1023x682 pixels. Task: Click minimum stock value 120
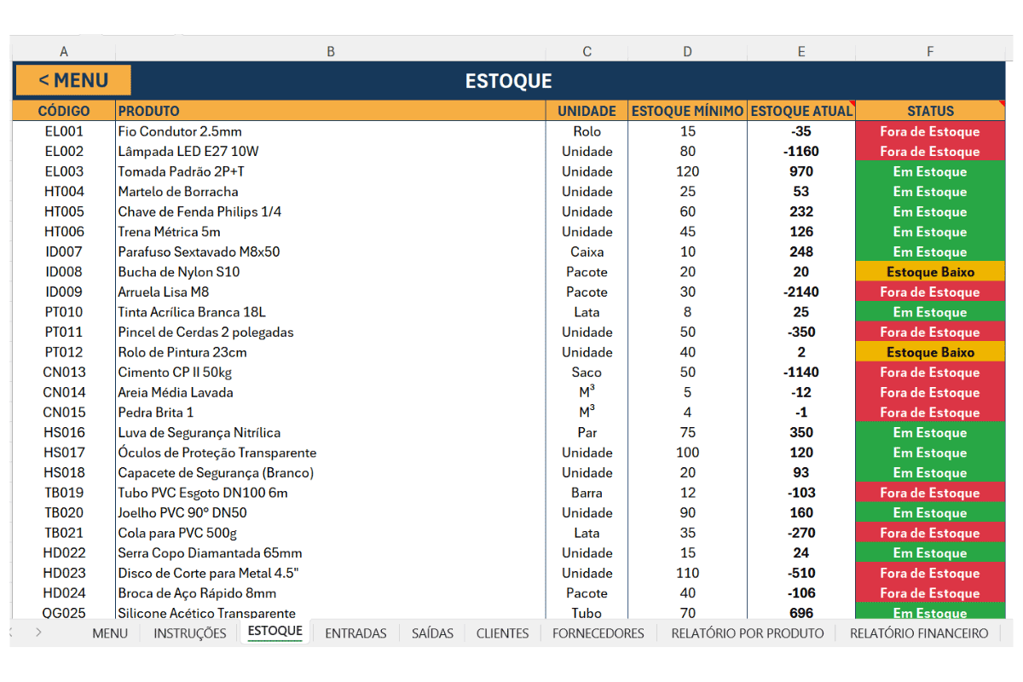pos(688,171)
